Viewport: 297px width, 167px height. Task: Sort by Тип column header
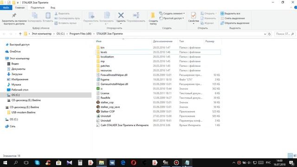tap(181, 41)
